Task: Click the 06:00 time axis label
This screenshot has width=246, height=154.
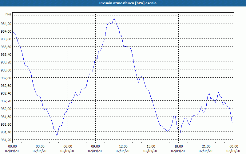Action: [68, 147]
